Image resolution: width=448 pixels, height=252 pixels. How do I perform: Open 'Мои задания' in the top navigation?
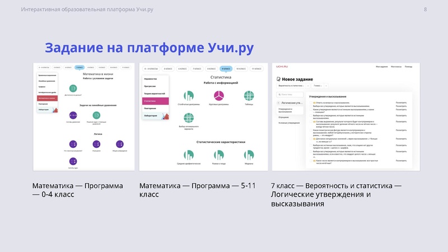[382, 67]
